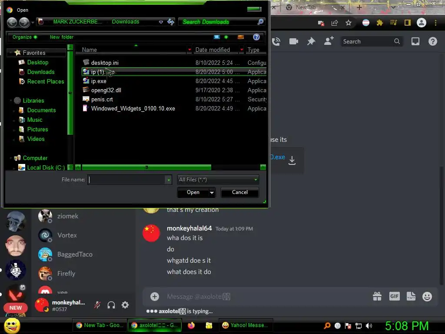
Task: Open the gift Nitro icon
Action: coord(377,296)
